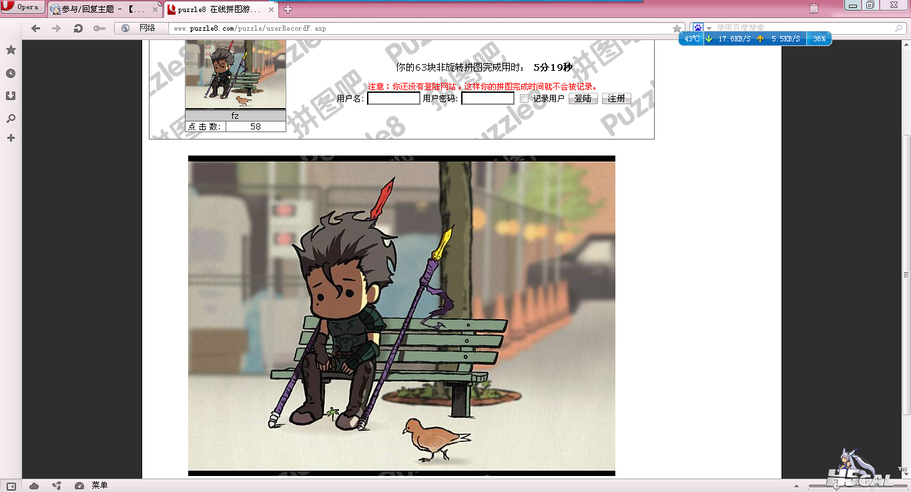Open the search panel in sidebar
Screen dimensions: 911x492
point(11,118)
